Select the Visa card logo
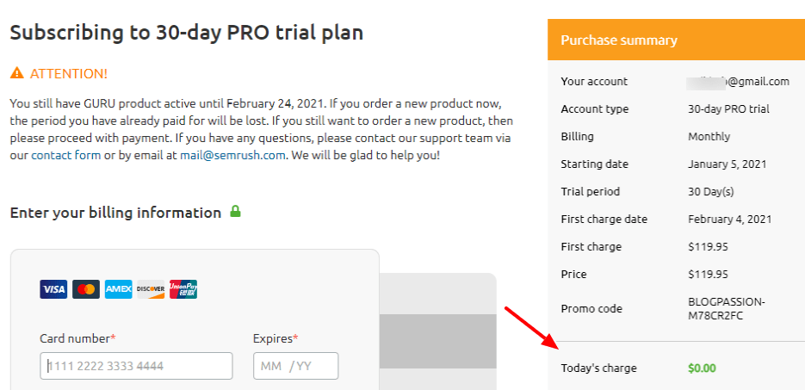This screenshot has height=390, width=805. click(53, 289)
